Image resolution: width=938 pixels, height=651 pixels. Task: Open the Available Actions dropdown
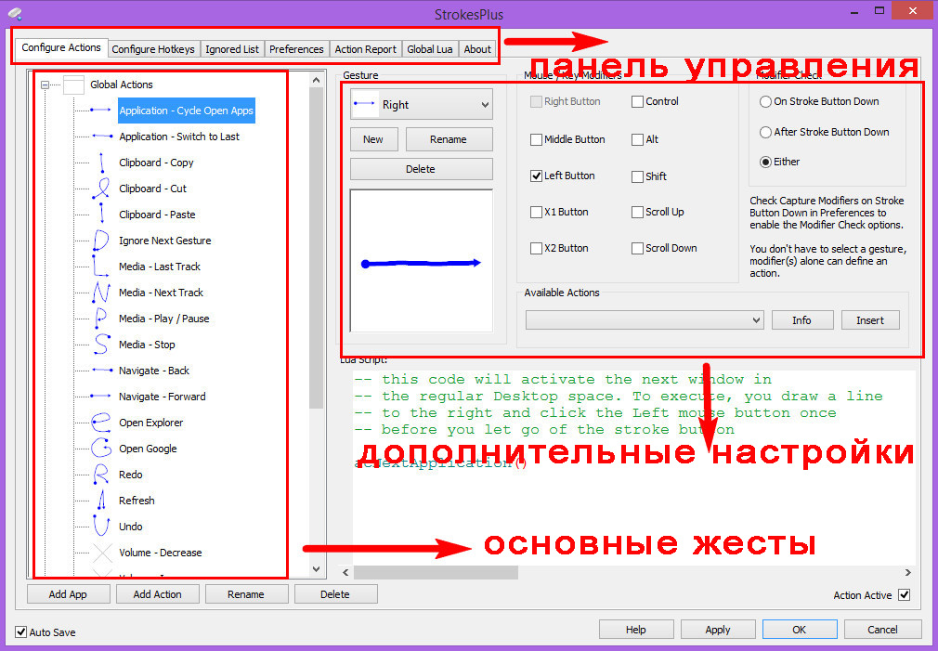[645, 320]
